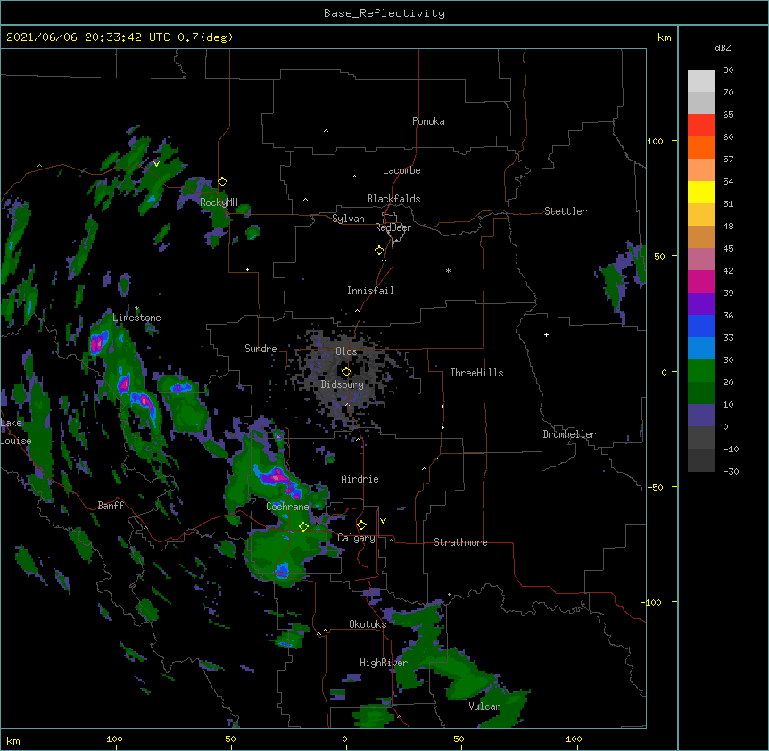Click the ThreeHills label
The height and width of the screenshot is (751, 769).
pos(476,373)
